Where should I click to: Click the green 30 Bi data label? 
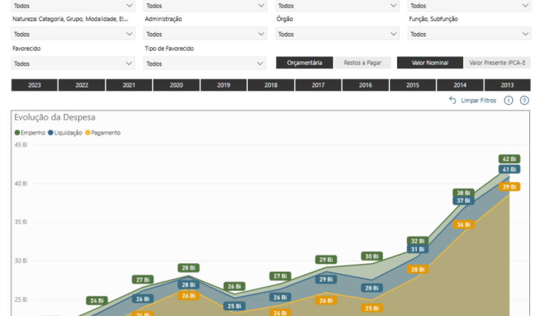click(372, 256)
